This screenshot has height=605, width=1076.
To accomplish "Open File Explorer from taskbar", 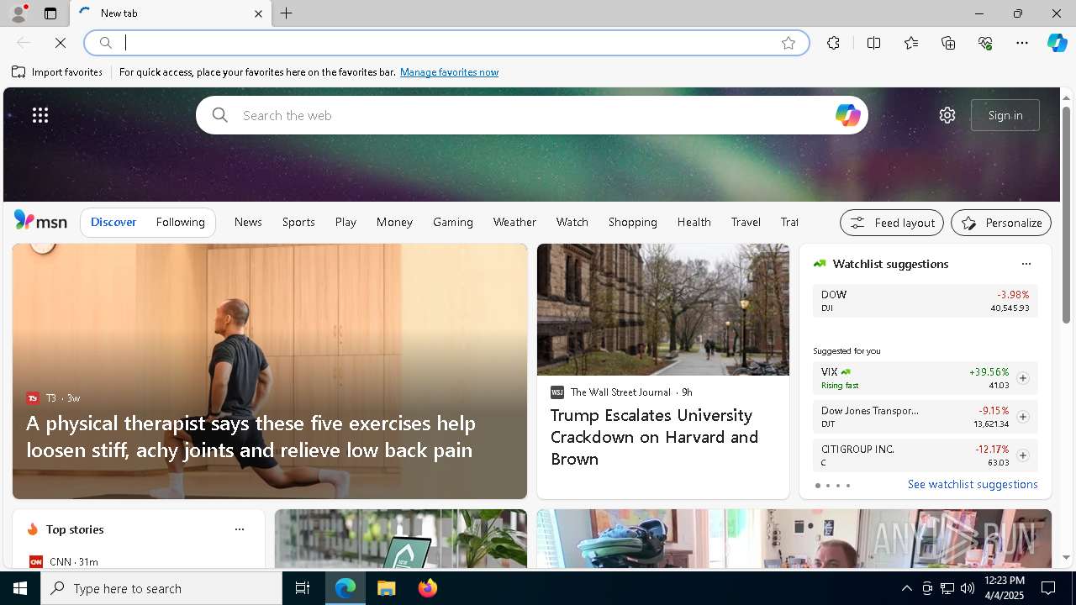I will (386, 588).
